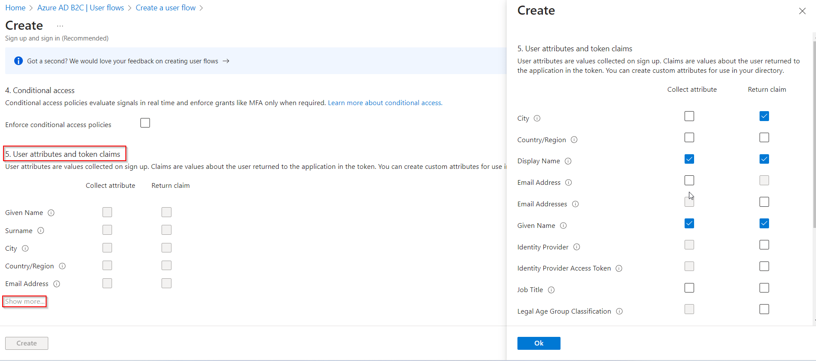
Task: Click the info icon beside Email Addresses
Action: coord(575,204)
